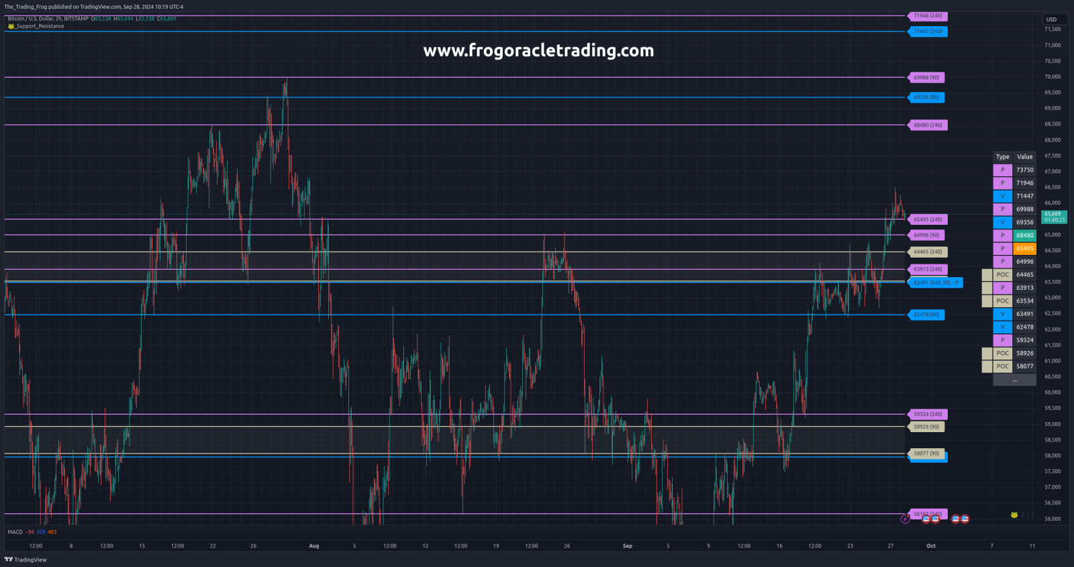Screen dimensions: 1074x567
Task: Click the published-by The_Trading_Frog header text
Action: click(93, 7)
